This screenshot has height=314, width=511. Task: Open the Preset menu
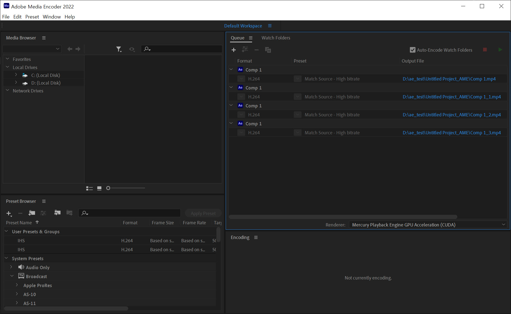(x=32, y=17)
